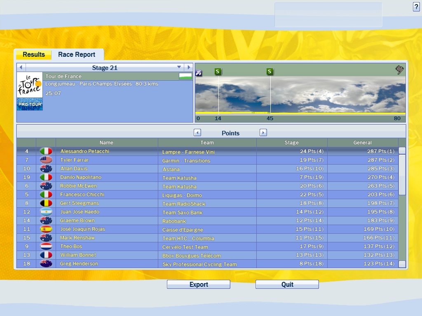Click the stage start cyclist icon

199,73
